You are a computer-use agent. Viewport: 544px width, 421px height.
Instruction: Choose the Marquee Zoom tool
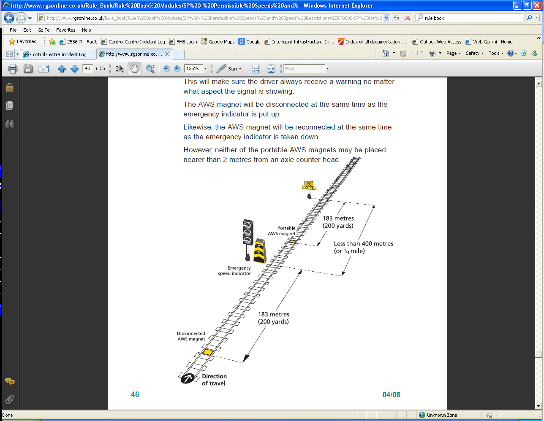[x=150, y=69]
